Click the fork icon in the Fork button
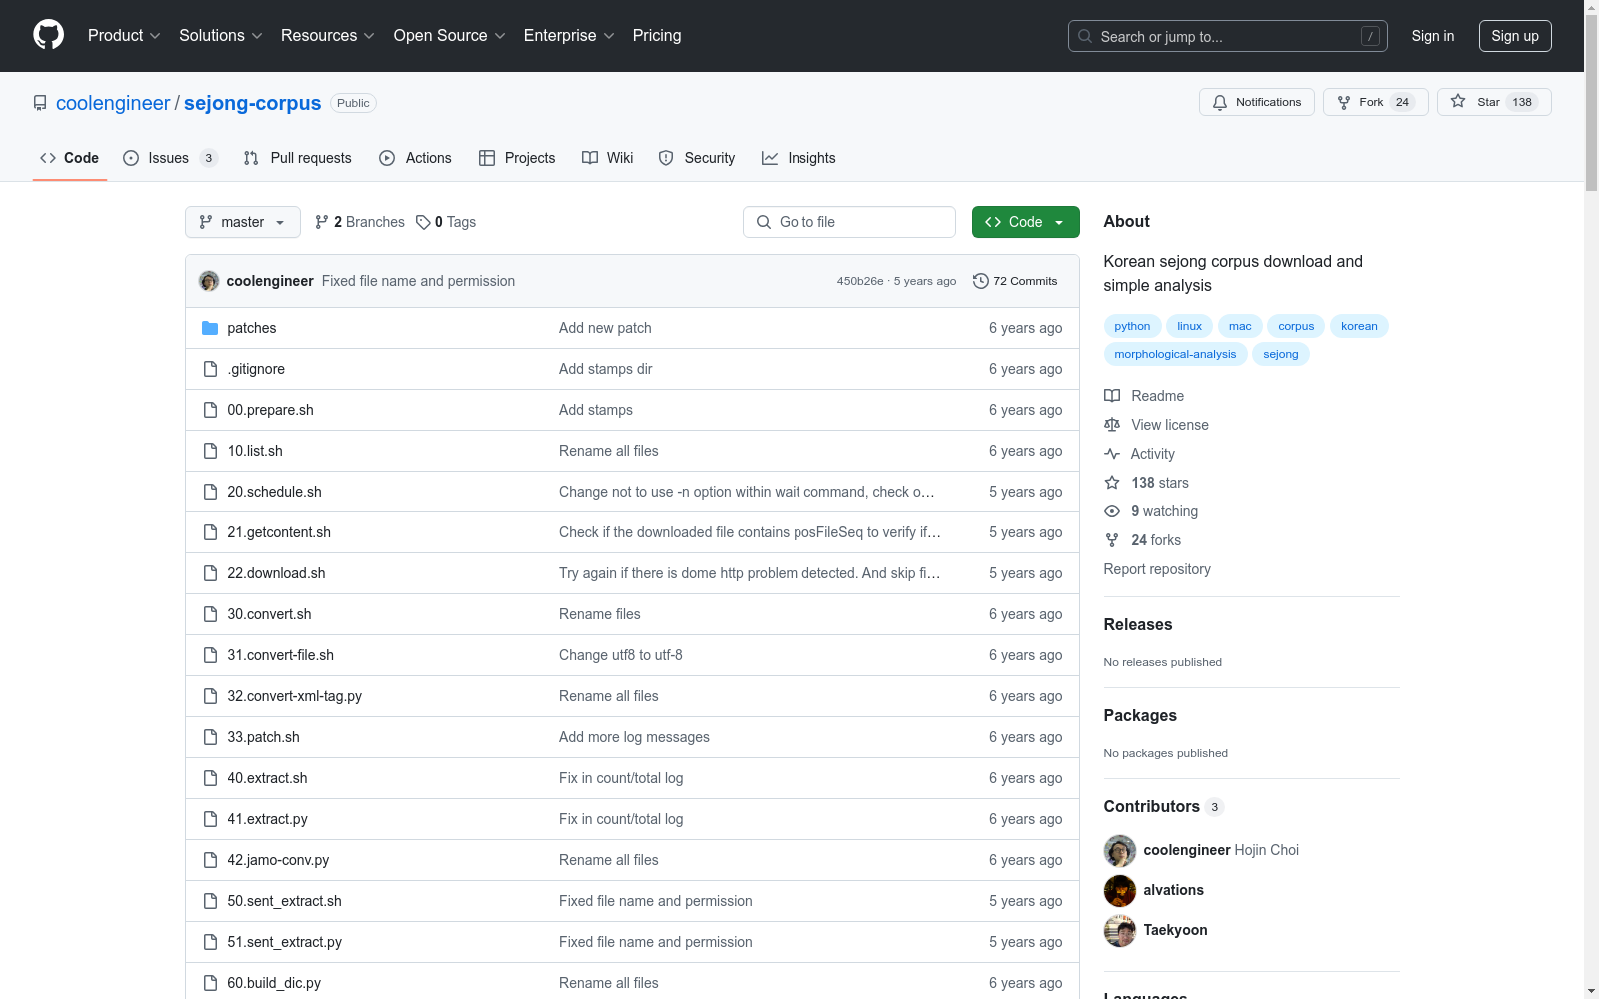This screenshot has width=1599, height=999. pos(1344,102)
